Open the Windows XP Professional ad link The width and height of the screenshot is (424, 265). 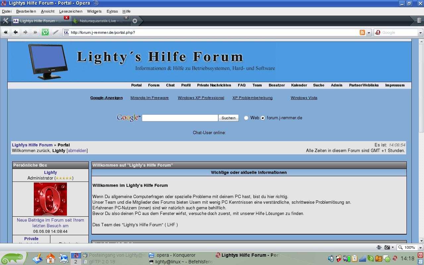(x=201, y=98)
